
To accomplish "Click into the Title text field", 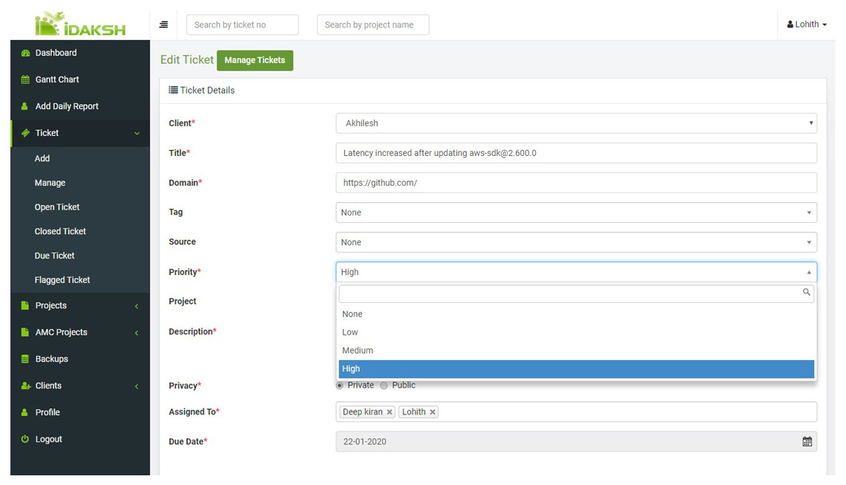I will click(x=576, y=153).
